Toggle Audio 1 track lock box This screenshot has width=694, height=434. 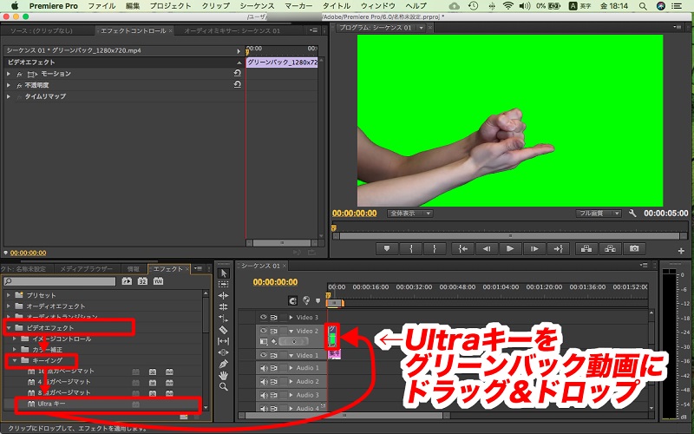(284, 368)
